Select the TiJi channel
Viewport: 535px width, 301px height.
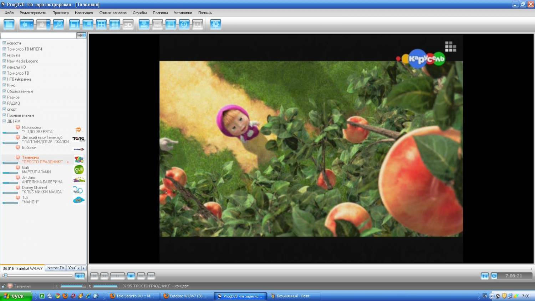pyautogui.click(x=25, y=197)
